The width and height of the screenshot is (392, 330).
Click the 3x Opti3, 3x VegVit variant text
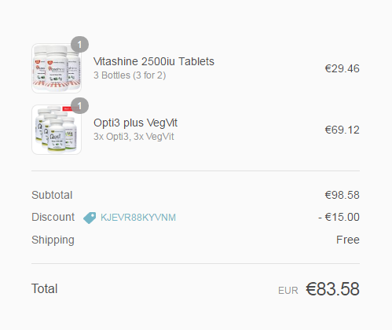pyautogui.click(x=134, y=137)
